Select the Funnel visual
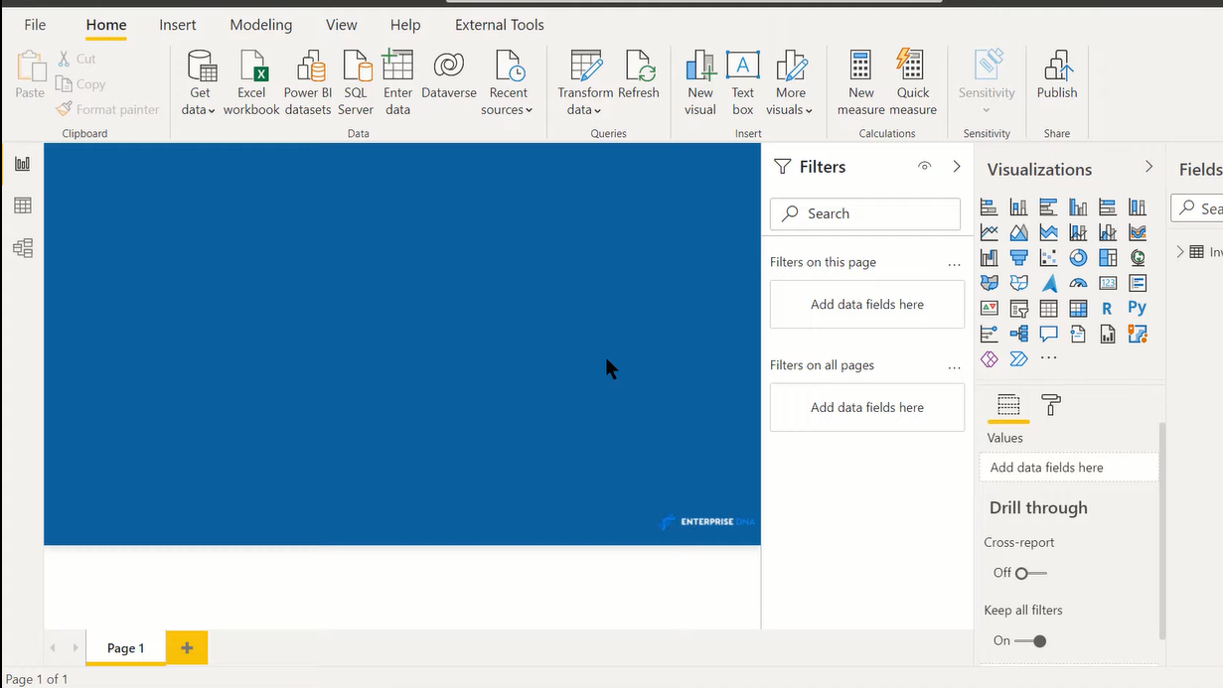 point(1018,258)
